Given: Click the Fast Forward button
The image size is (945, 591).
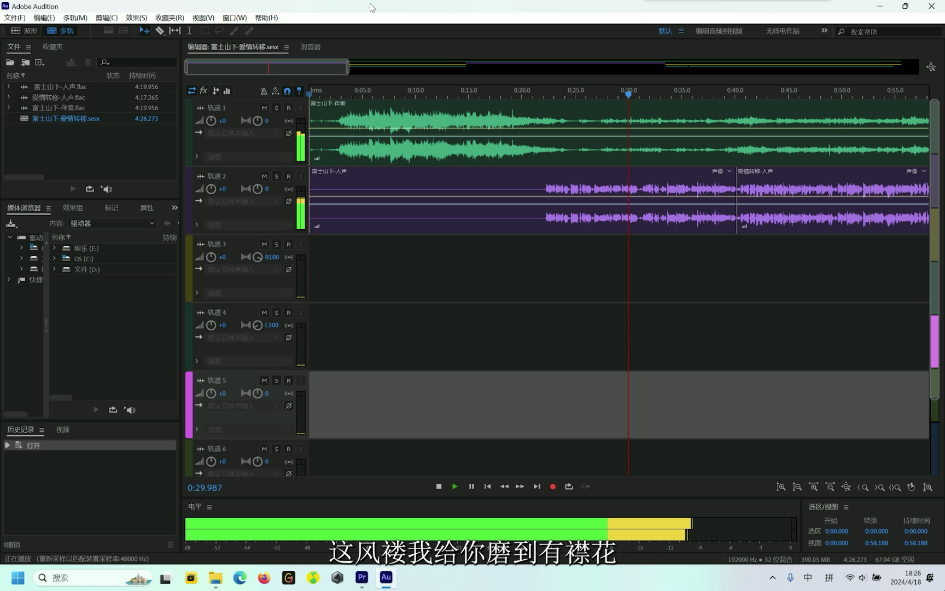Looking at the screenshot, I should 520,486.
